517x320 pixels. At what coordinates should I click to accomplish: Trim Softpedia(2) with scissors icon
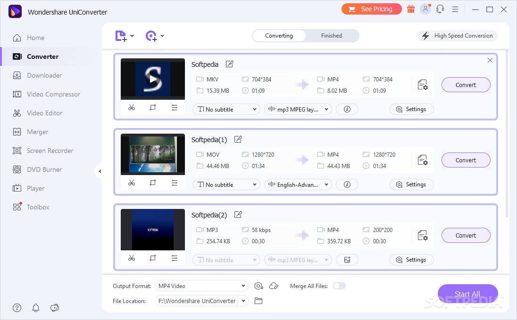click(x=132, y=258)
